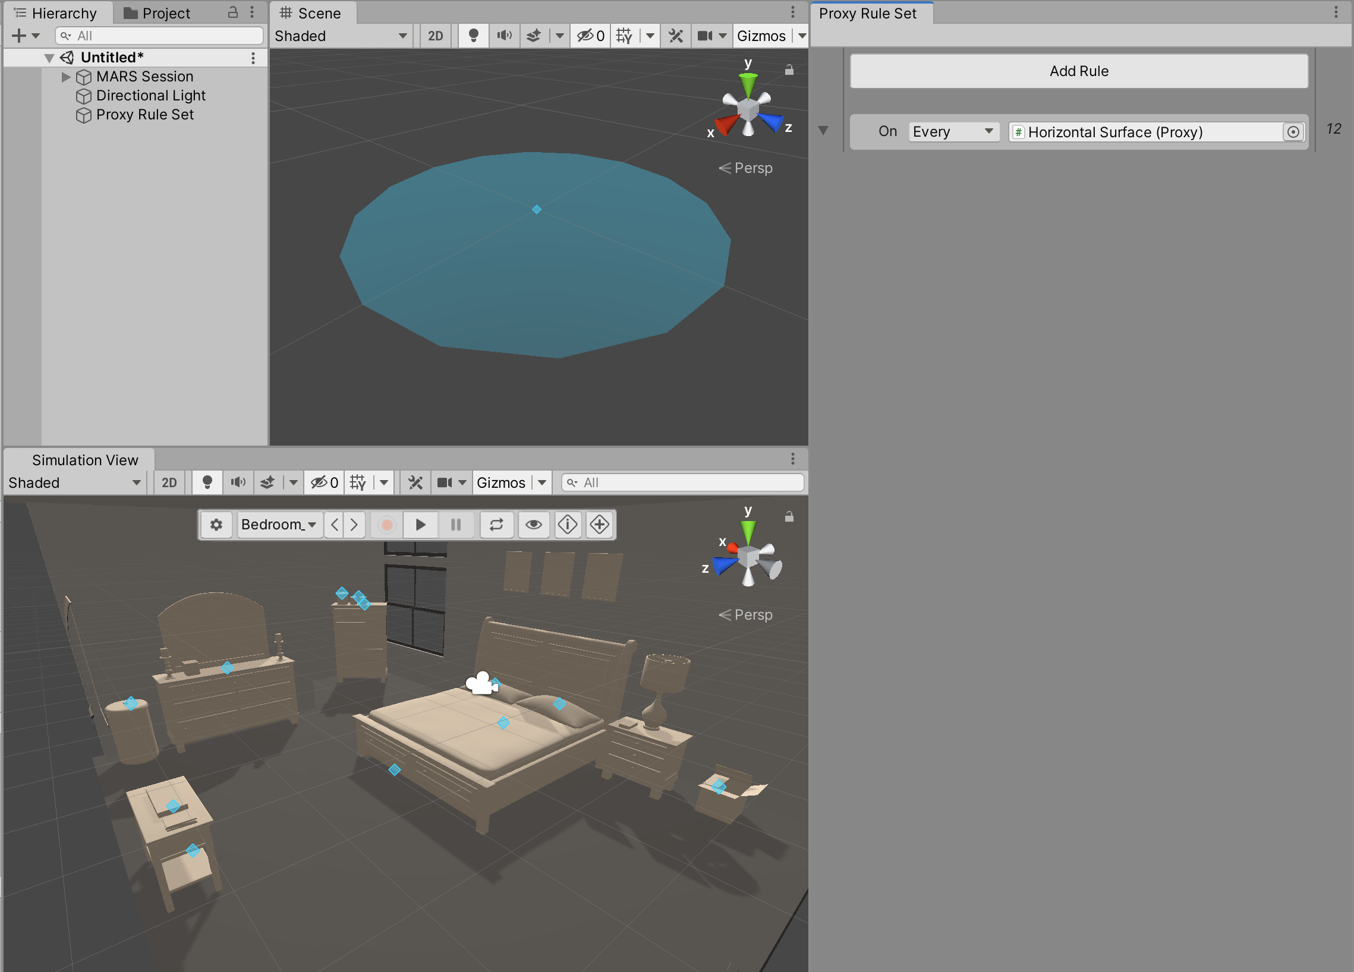Expand the MARS Session hierarchy item

[x=65, y=77]
